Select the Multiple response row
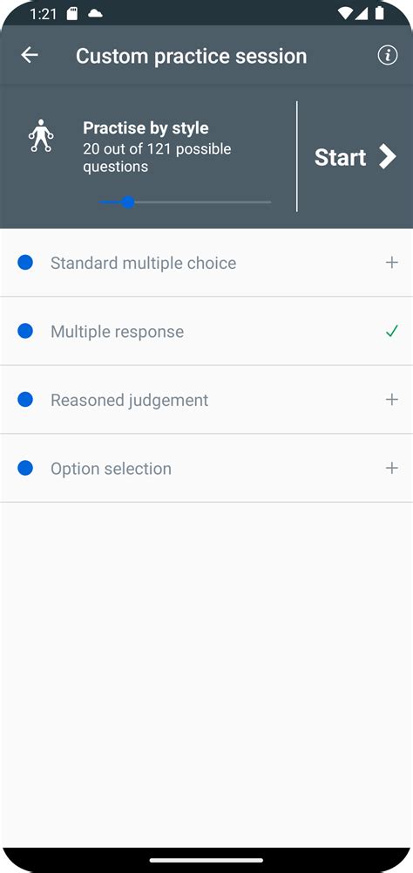413x873 pixels. pos(206,331)
